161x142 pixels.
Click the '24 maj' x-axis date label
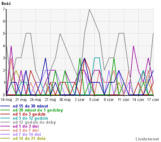pyautogui.click(x=36, y=100)
